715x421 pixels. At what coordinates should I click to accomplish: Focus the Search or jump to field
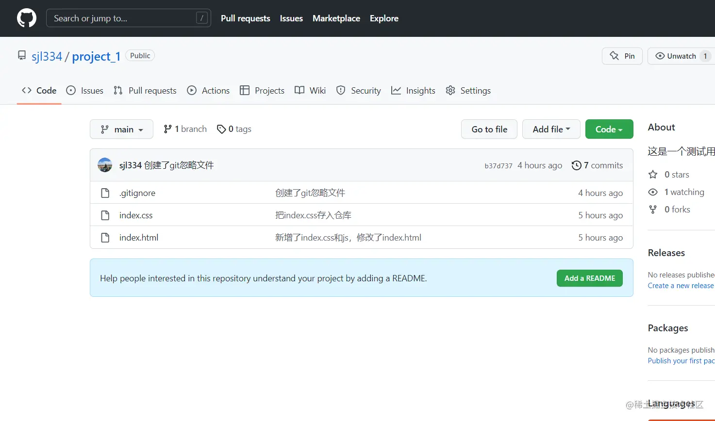(x=129, y=18)
